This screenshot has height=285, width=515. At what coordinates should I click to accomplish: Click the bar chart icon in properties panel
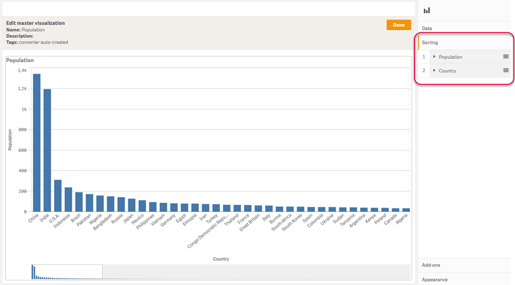pos(426,10)
